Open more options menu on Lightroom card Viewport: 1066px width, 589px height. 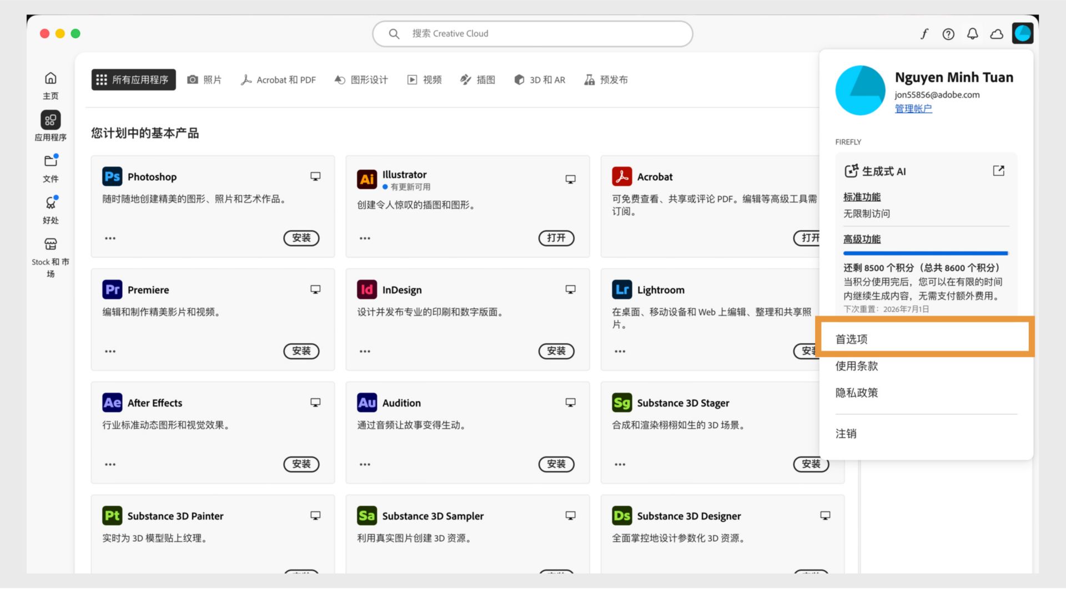click(x=620, y=352)
